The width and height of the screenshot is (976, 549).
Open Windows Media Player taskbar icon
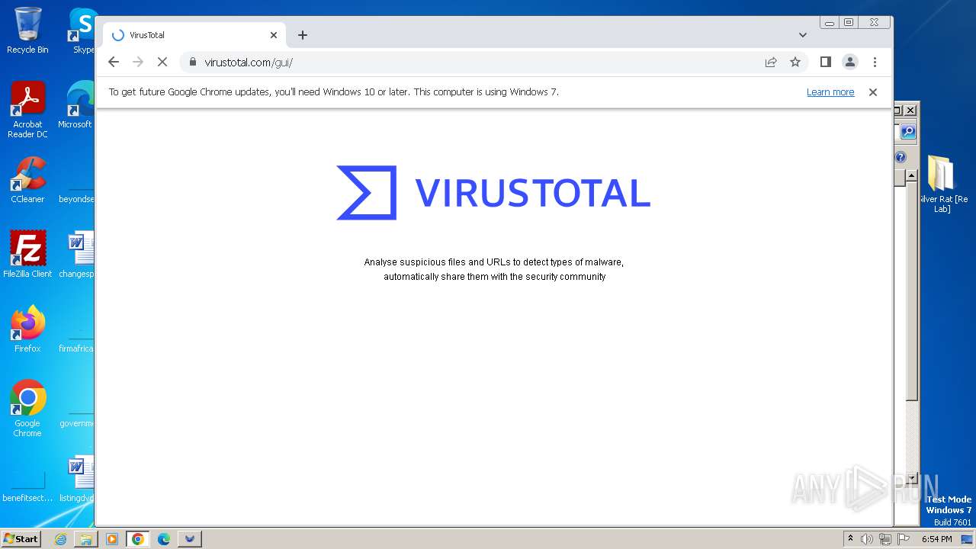(x=112, y=539)
